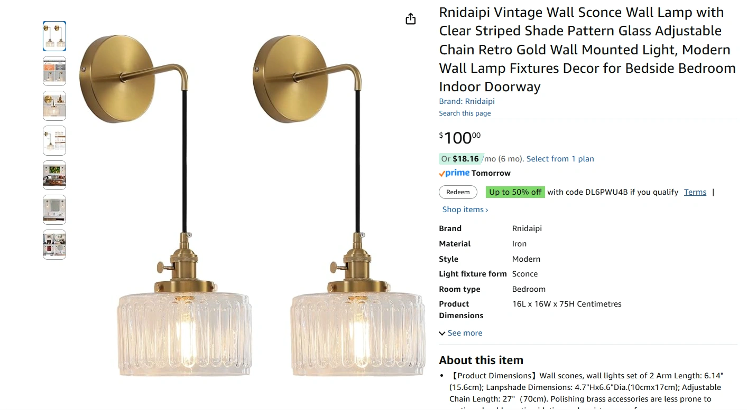View the seventh thumbnail image collage
Image resolution: width=747 pixels, height=410 pixels.
54,244
